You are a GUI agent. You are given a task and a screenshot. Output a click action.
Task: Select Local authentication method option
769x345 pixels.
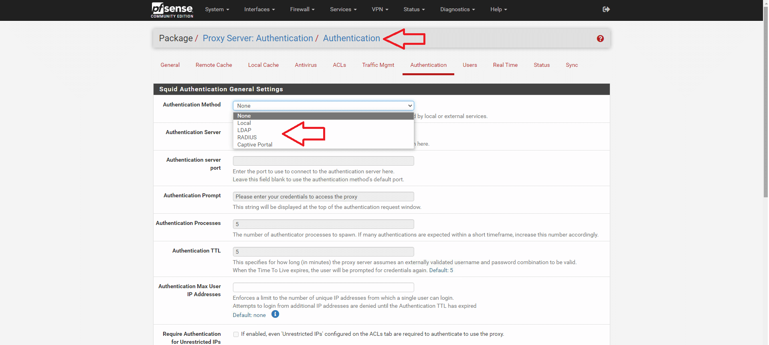[323, 123]
